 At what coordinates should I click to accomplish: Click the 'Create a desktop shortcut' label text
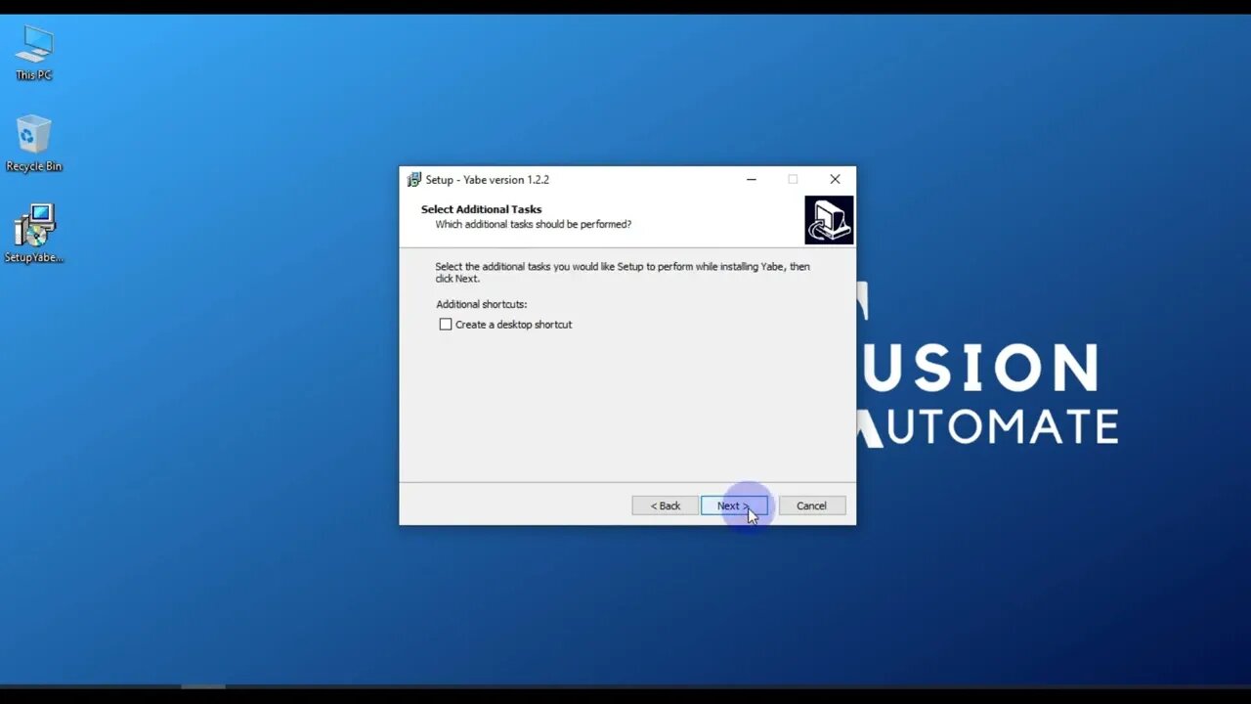coord(513,325)
